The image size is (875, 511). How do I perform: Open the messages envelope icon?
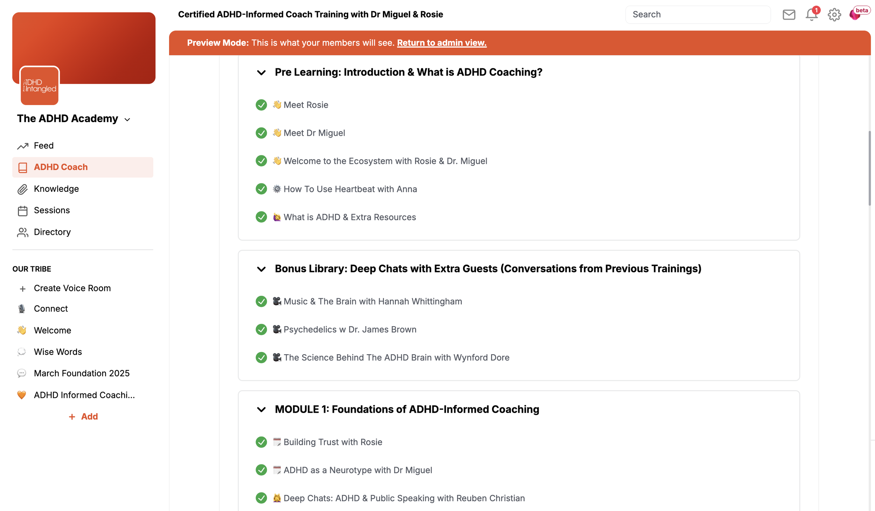click(x=789, y=15)
